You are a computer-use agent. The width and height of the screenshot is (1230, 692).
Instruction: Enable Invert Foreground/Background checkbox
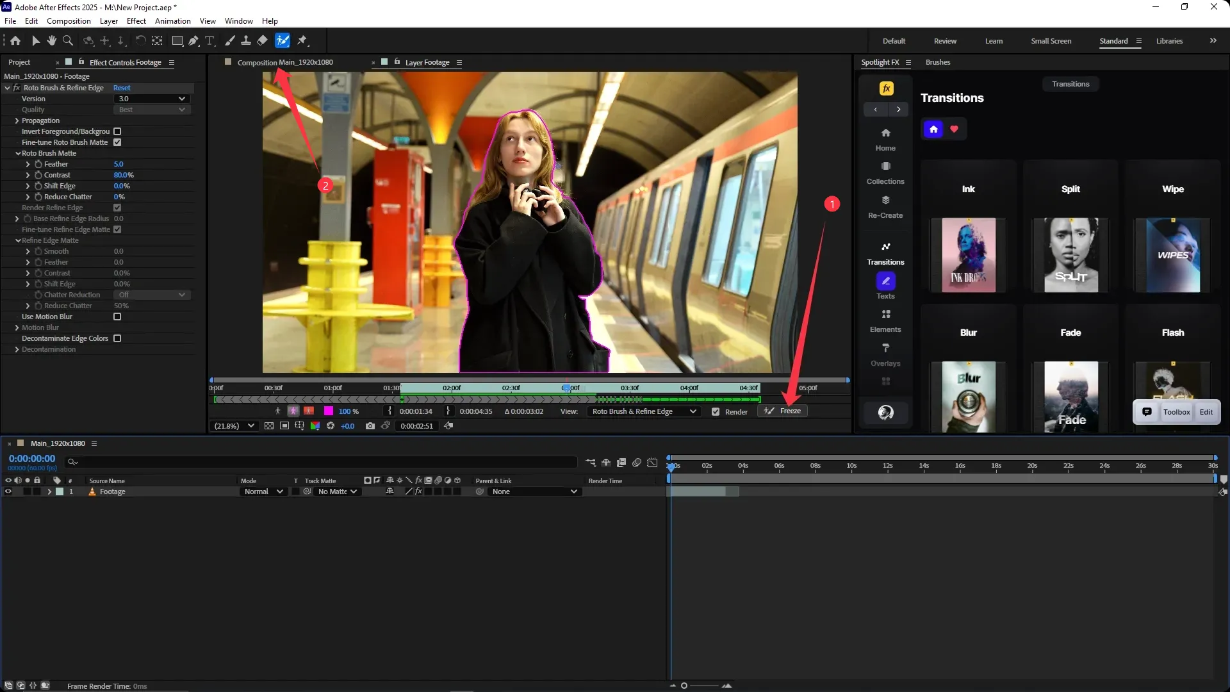coord(117,131)
